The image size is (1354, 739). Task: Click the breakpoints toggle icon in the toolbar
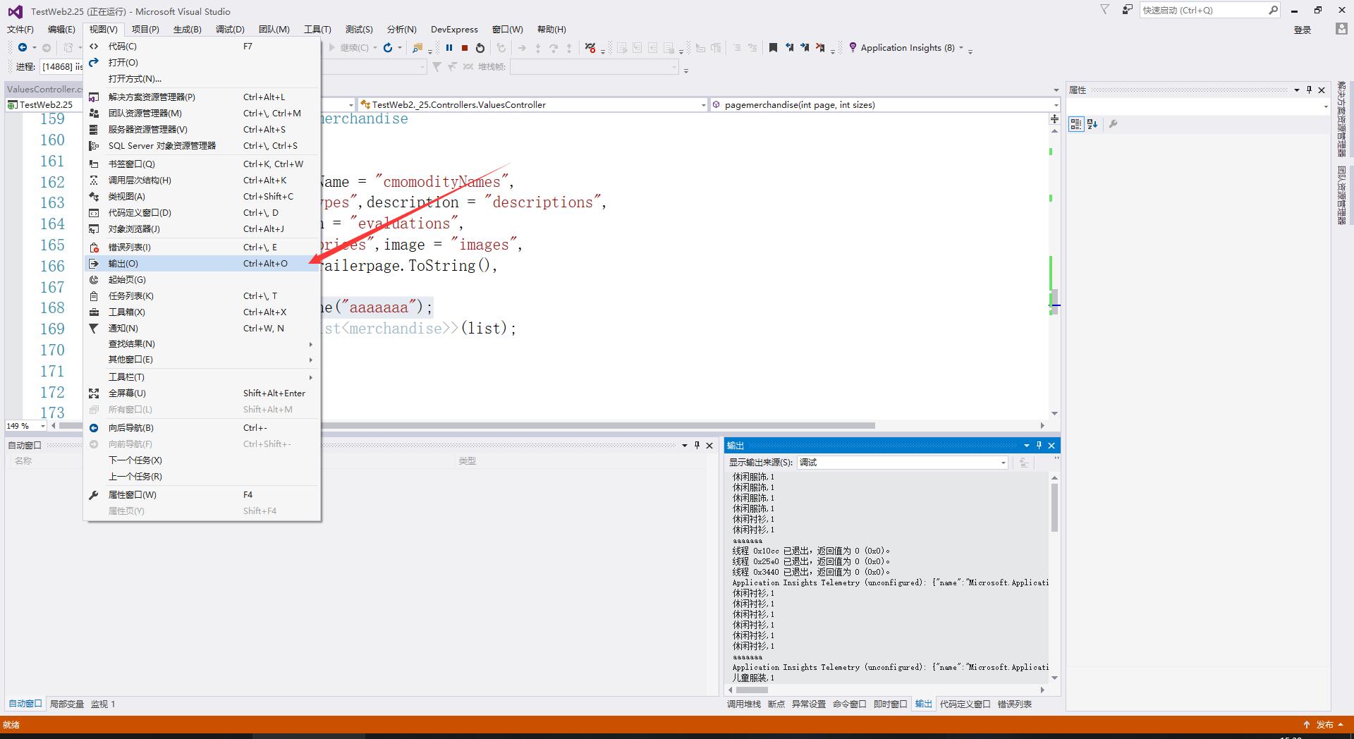[x=590, y=48]
